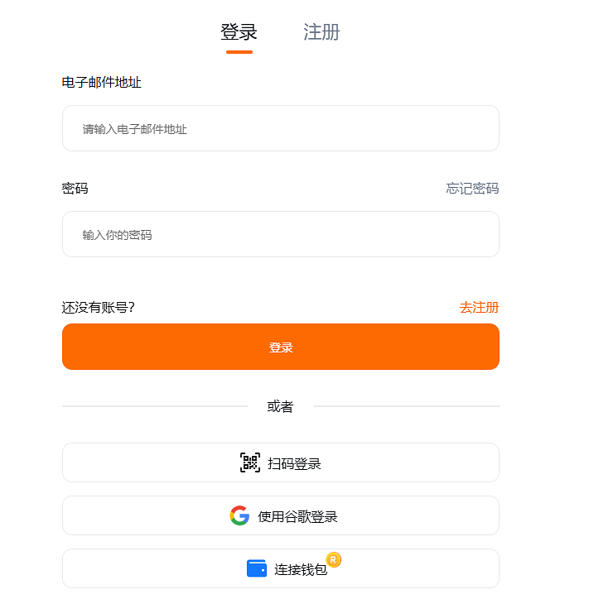Click the 电子邮件地址 field label
The width and height of the screenshot is (589, 599).
point(102,83)
